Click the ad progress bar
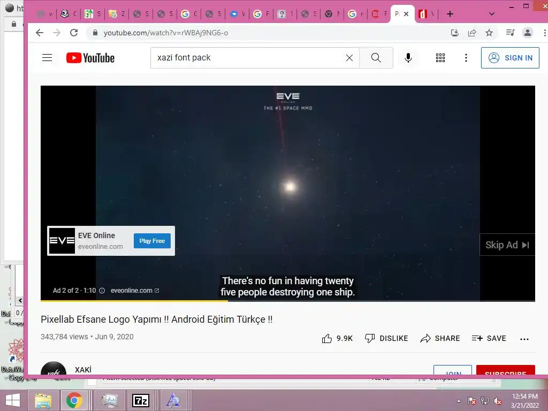This screenshot has height=411, width=548. 287,301
